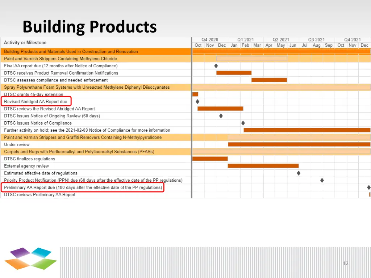Click 'DTSC reviews the Revised Abridged AA Report'

tap(49, 109)
